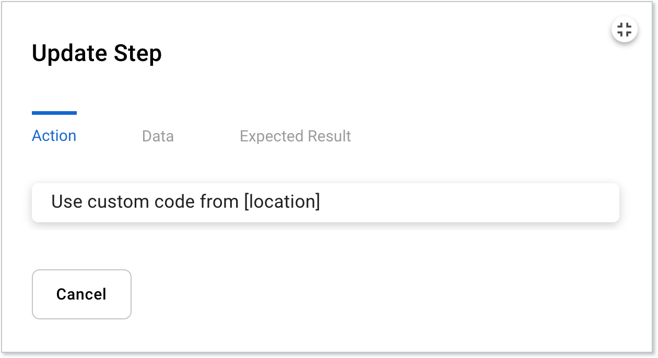Viewport: 658px width, 358px height.
Task: Click the Update Step title text
Action: (x=97, y=52)
